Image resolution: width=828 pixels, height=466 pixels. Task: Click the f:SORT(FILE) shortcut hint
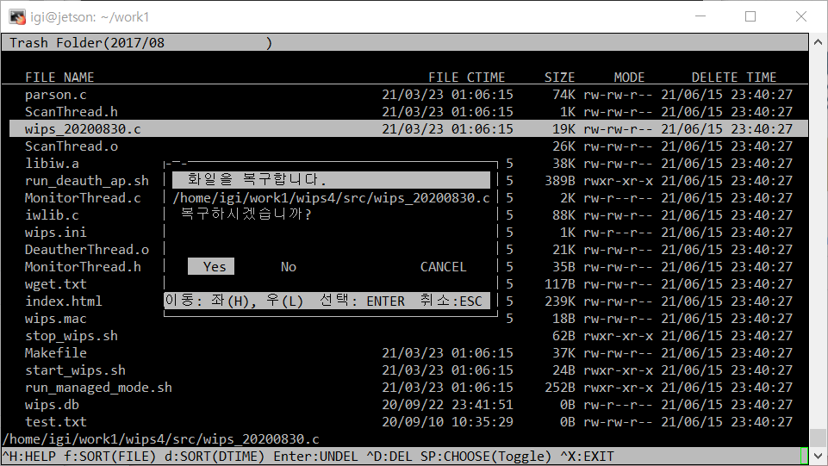(109, 457)
